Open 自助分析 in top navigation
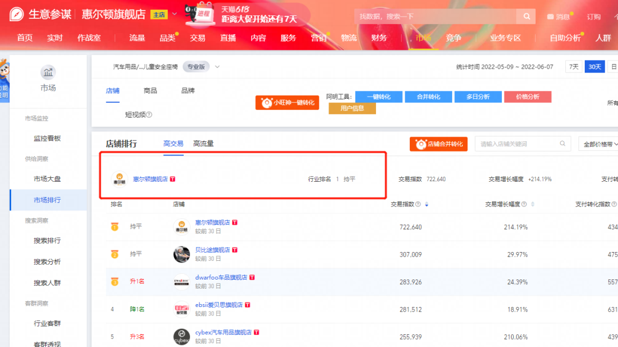Screen dimensions: 618x347 tap(565, 38)
